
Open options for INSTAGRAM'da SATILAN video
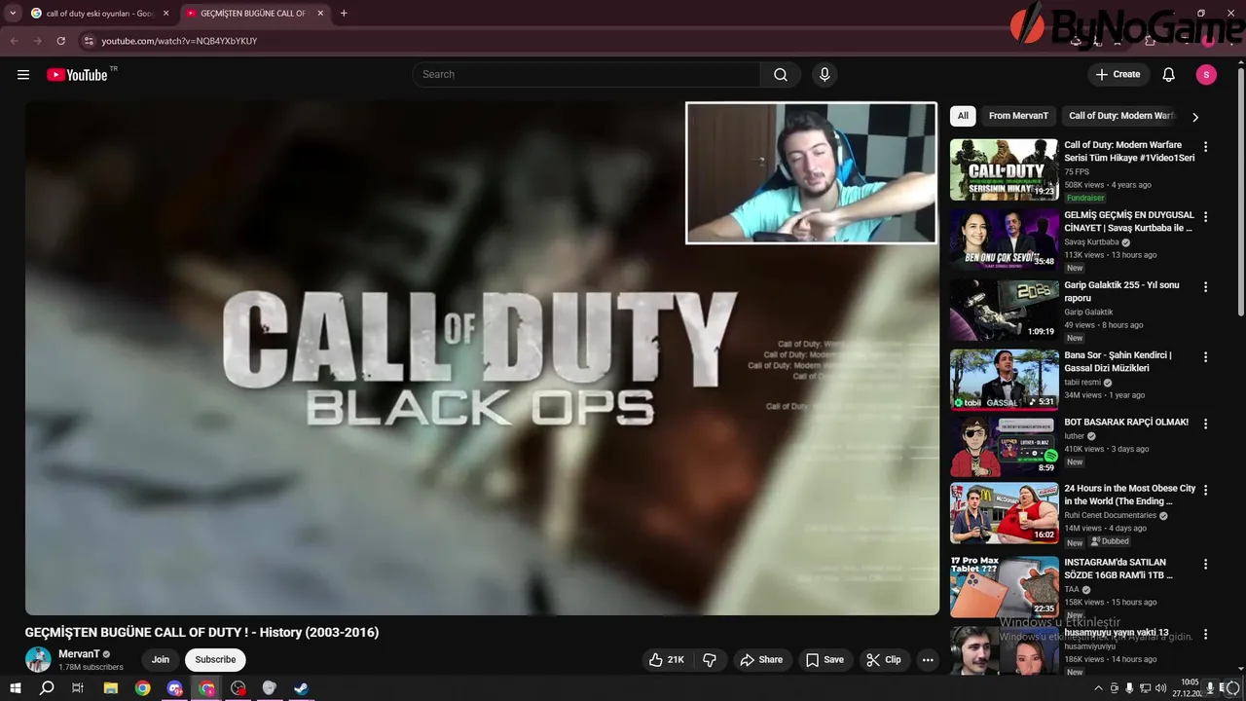(x=1205, y=564)
